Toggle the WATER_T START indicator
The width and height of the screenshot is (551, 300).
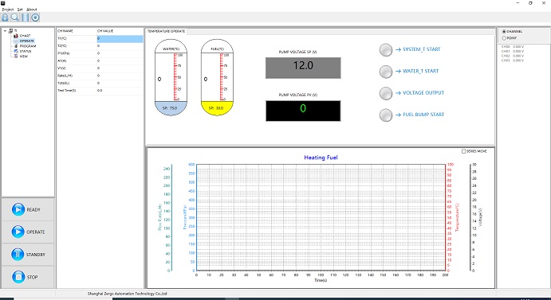coord(386,72)
